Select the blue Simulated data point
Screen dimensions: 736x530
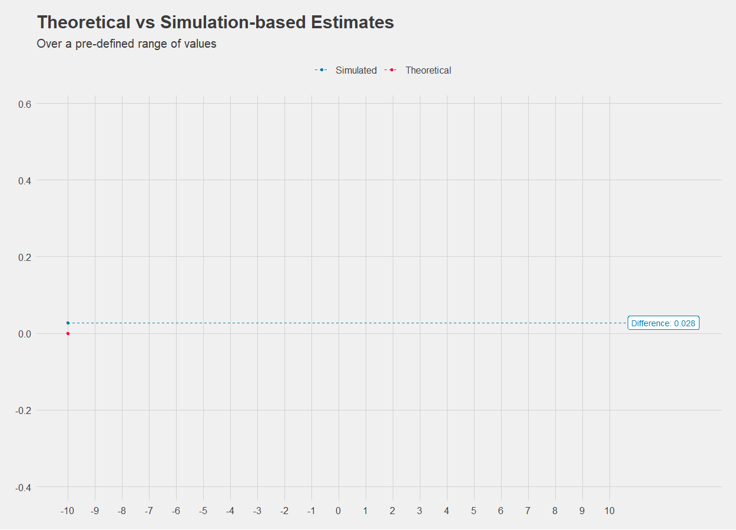click(x=68, y=323)
